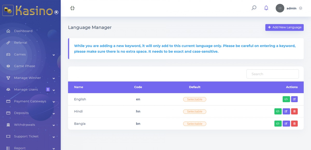Screen dimensions: 311x150
Task: Click the edit icon for Bangla language
Action: click(x=286, y=124)
